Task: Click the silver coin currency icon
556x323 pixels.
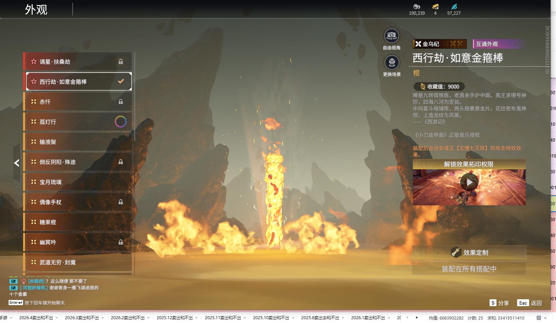Action: [x=417, y=7]
